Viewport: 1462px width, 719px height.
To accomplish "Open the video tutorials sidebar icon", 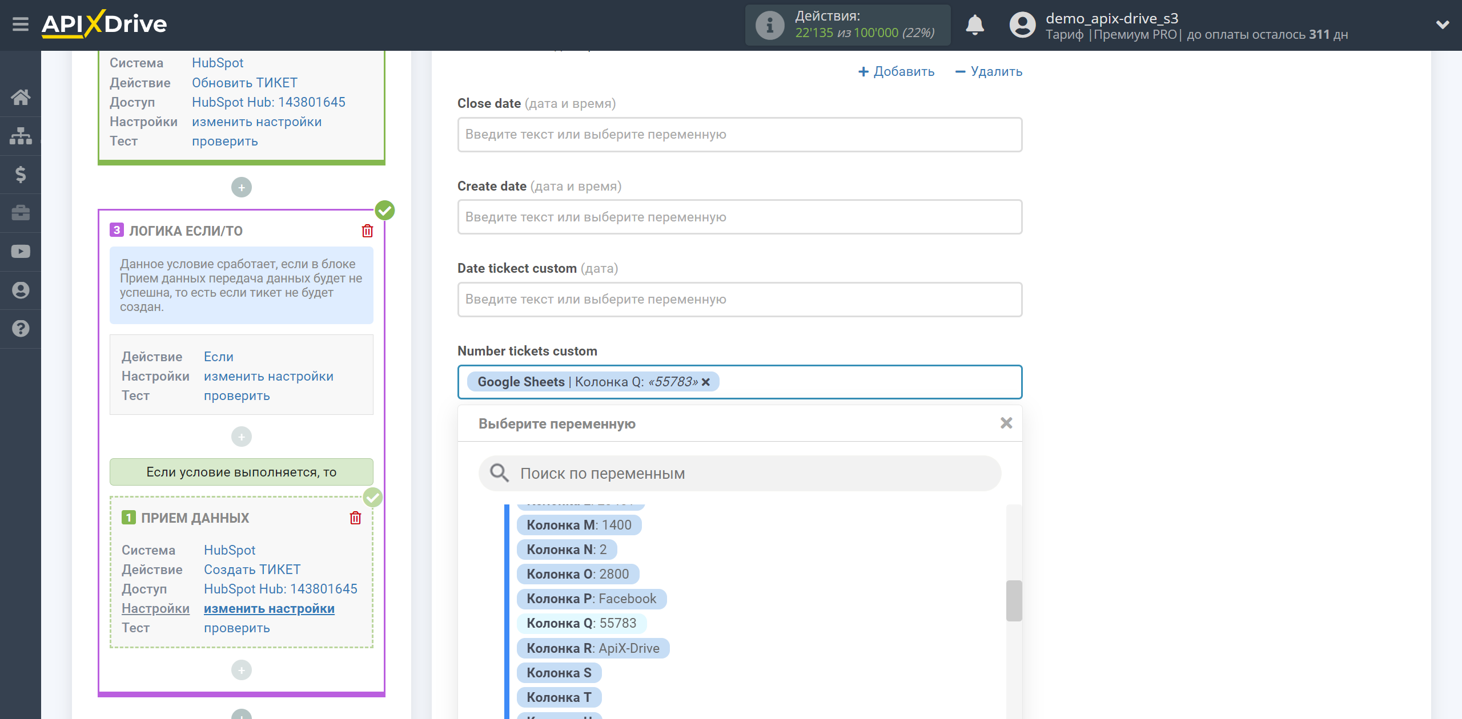I will tap(21, 252).
